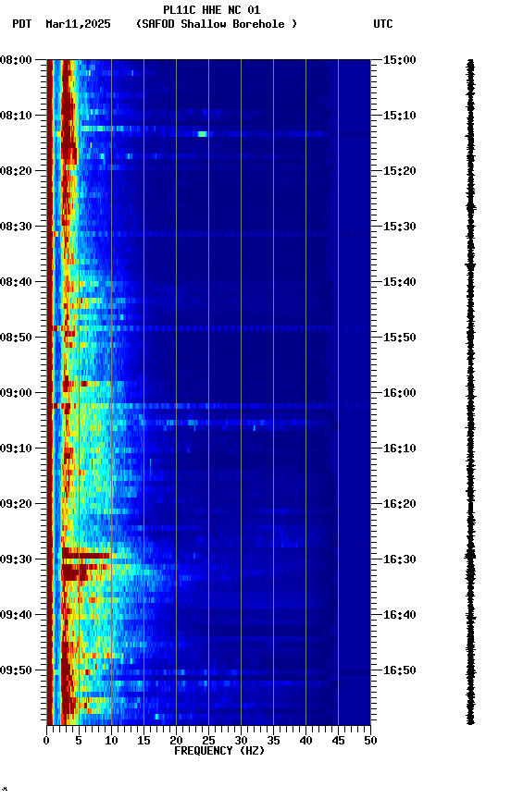Click the '15:40' UTC time label
Image resolution: width=511 pixels, height=799 pixels.
point(399,282)
